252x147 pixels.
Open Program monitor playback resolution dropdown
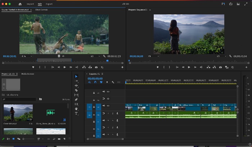[221, 56]
